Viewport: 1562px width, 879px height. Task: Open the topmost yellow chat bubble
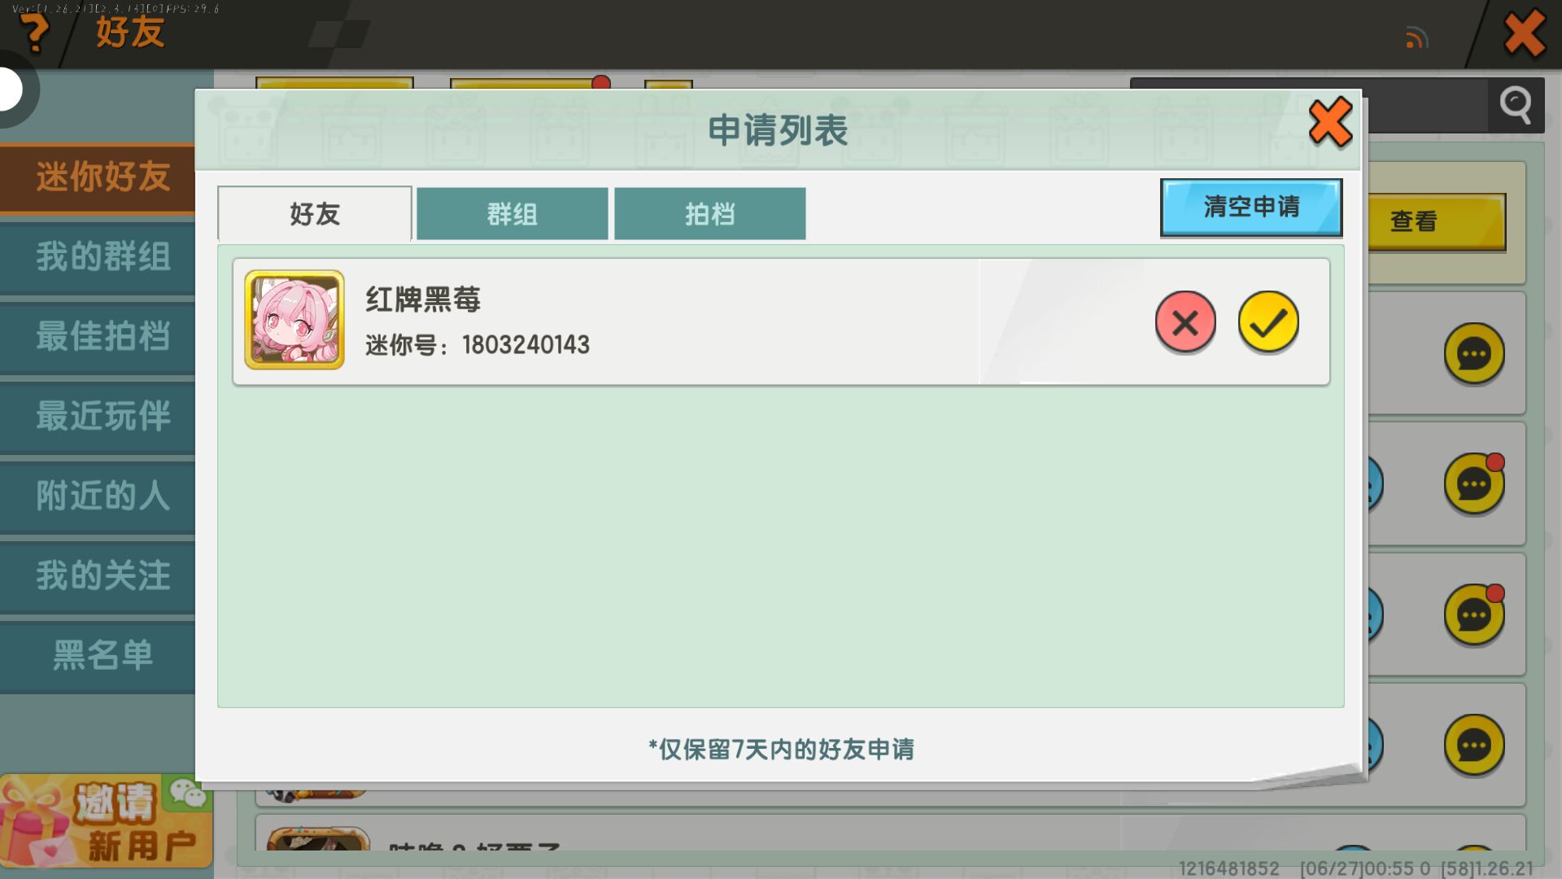pos(1473,354)
